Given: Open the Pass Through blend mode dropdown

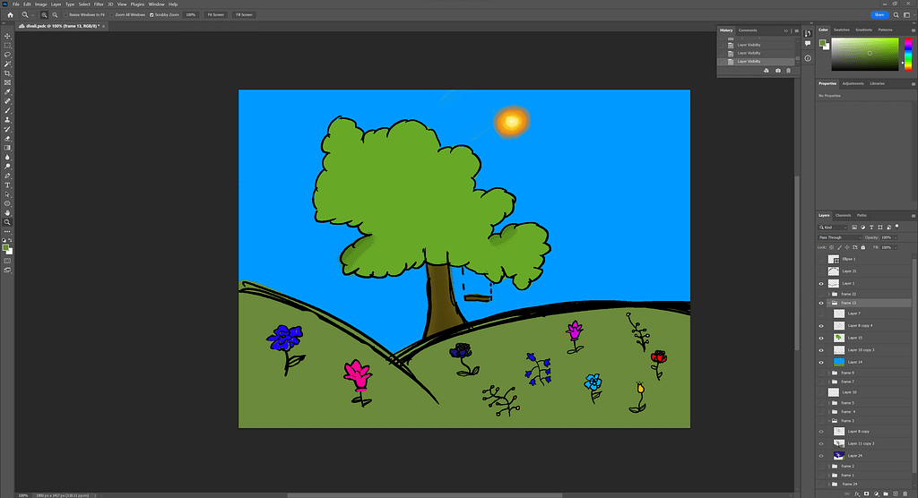Looking at the screenshot, I should click(841, 237).
